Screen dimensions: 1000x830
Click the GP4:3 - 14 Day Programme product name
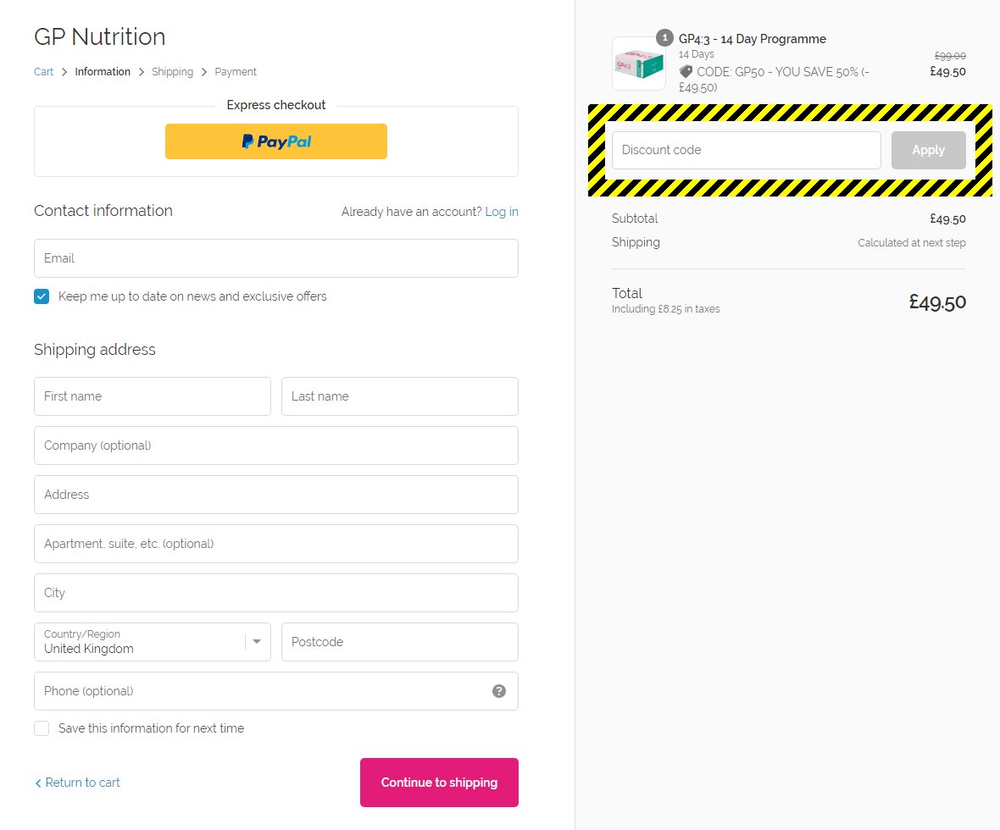click(752, 39)
